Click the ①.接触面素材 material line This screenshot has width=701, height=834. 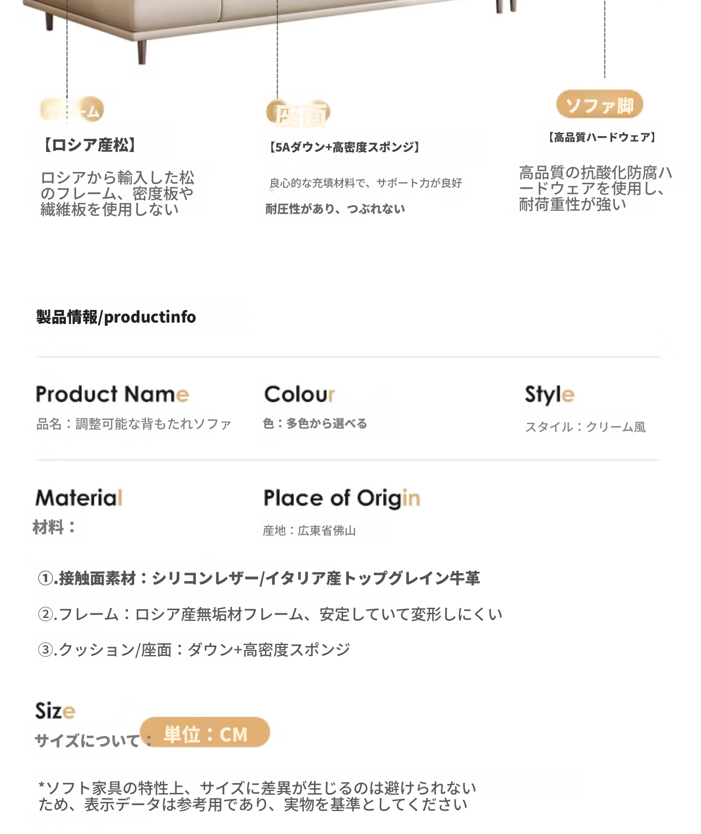pyautogui.click(x=259, y=579)
